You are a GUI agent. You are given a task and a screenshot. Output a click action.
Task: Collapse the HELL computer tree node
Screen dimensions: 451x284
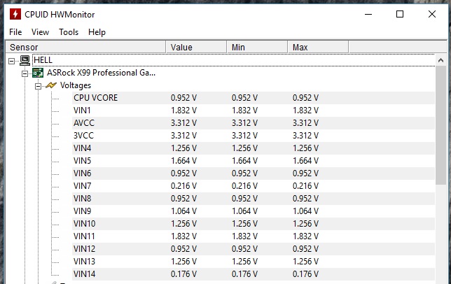12,60
